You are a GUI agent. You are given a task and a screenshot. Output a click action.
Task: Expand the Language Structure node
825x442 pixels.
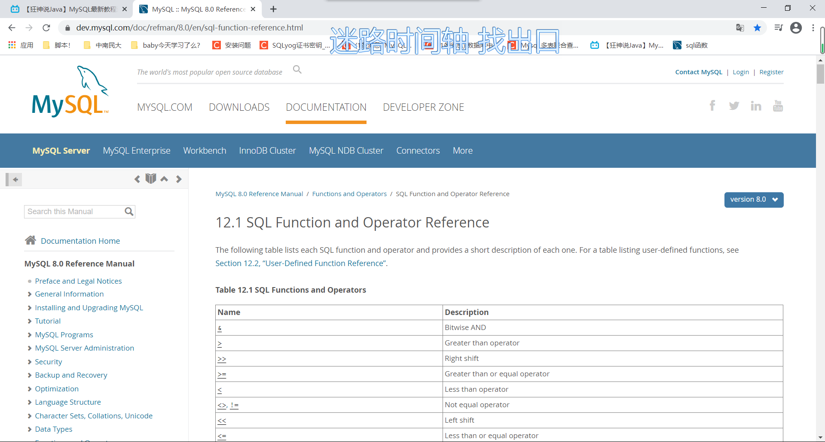[30, 403]
